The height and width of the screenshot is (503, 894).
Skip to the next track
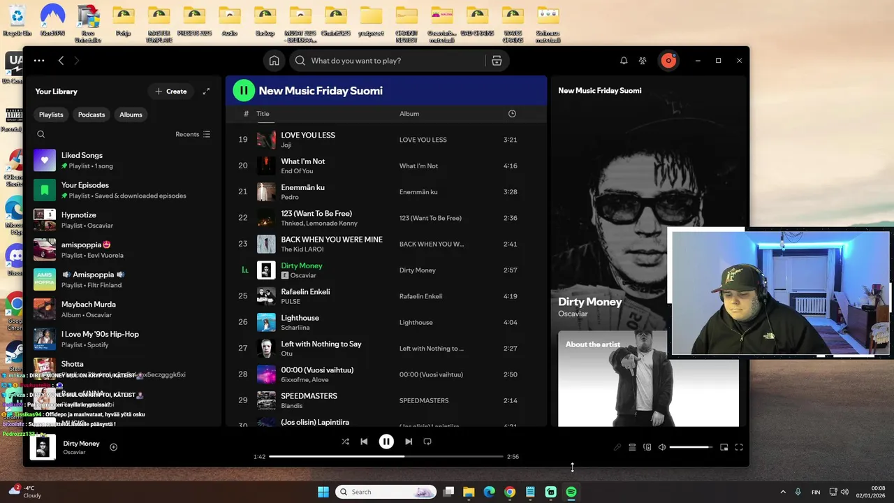click(x=409, y=442)
